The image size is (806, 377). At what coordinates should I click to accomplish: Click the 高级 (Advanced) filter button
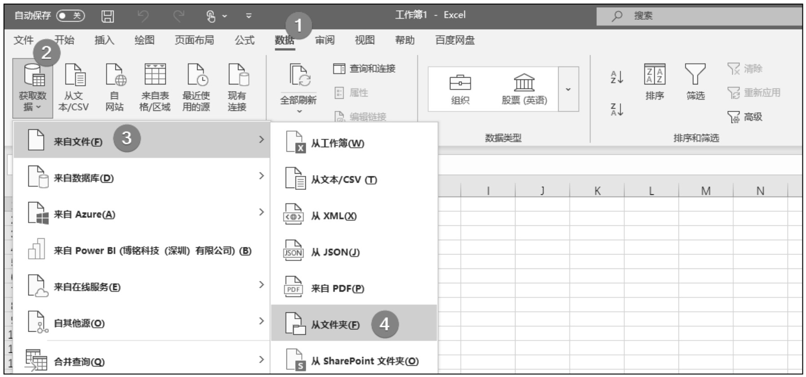[x=745, y=117]
